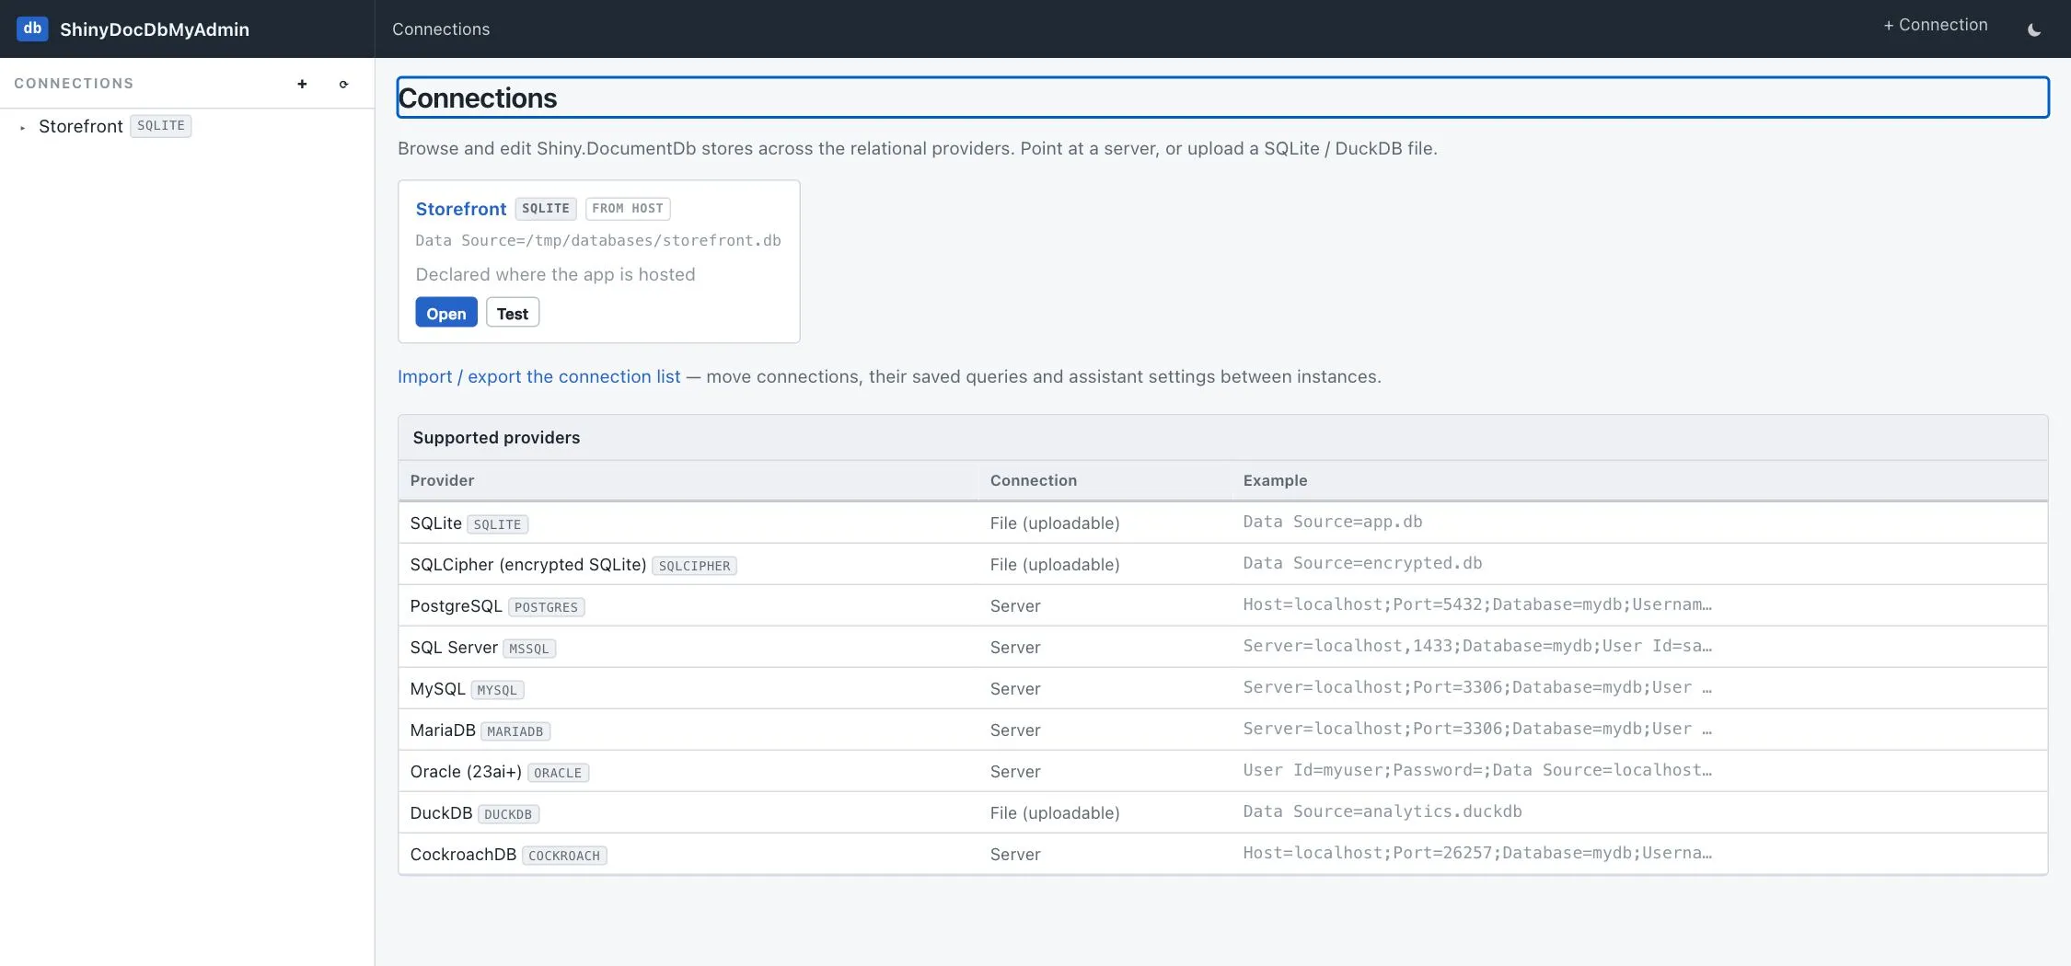Click the Connection column header
2071x966 pixels.
pyautogui.click(x=1034, y=480)
